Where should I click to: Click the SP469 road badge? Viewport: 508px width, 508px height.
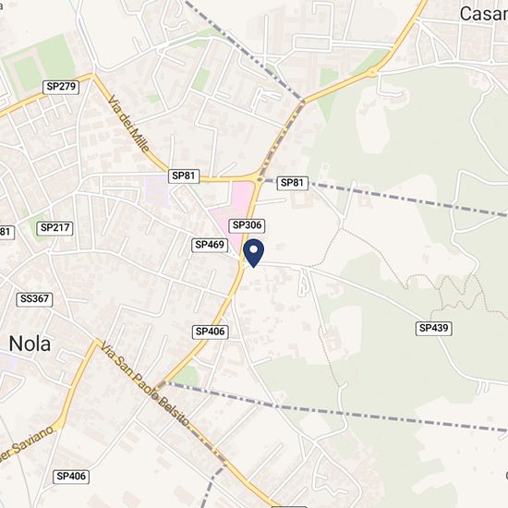[210, 245]
